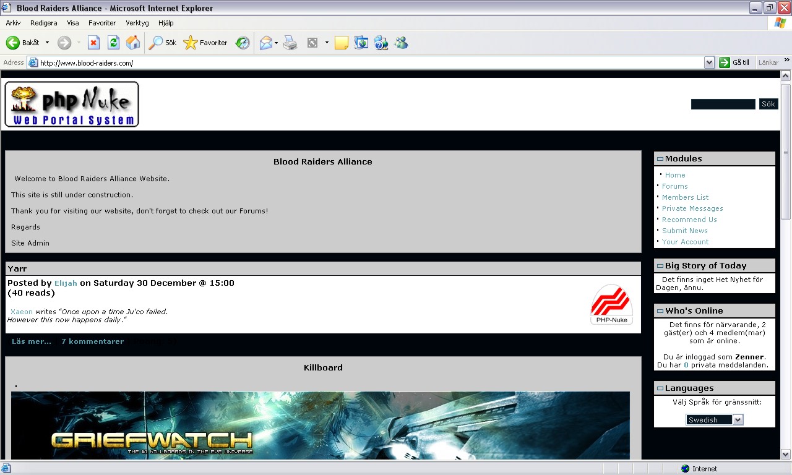This screenshot has width=792, height=475.
Task: Open the Redigera menu
Action: (43, 23)
